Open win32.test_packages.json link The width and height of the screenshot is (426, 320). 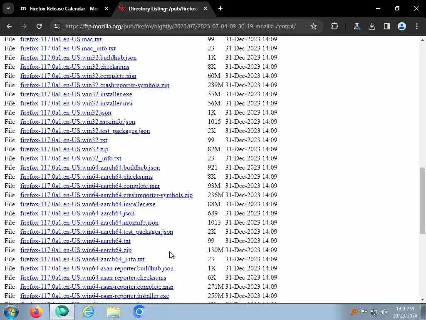point(85,131)
